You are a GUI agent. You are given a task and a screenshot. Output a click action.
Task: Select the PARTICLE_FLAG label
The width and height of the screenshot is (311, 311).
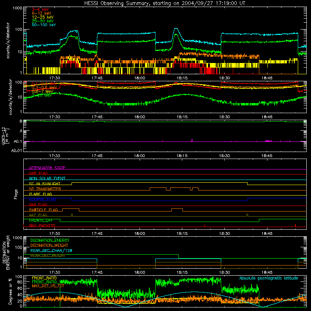(44, 210)
